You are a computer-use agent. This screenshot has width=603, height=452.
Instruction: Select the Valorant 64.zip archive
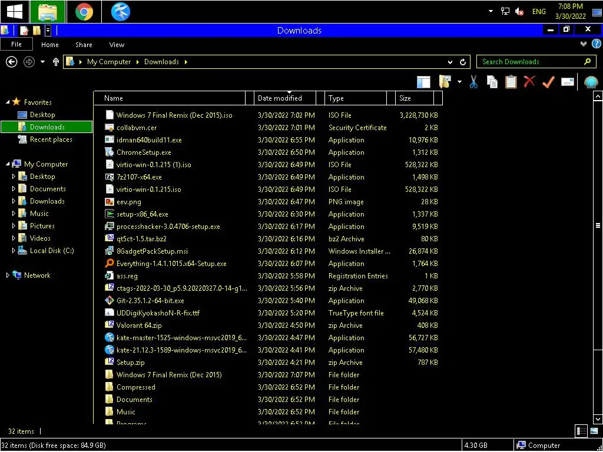[x=139, y=325]
